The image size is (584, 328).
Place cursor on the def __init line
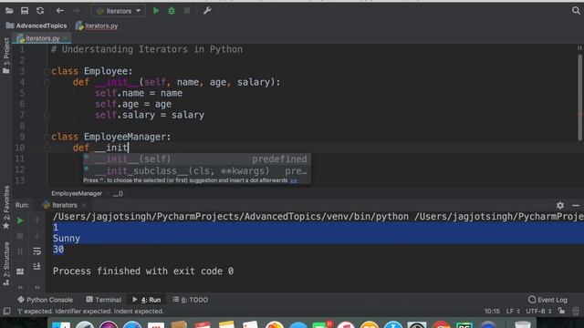tap(100, 148)
